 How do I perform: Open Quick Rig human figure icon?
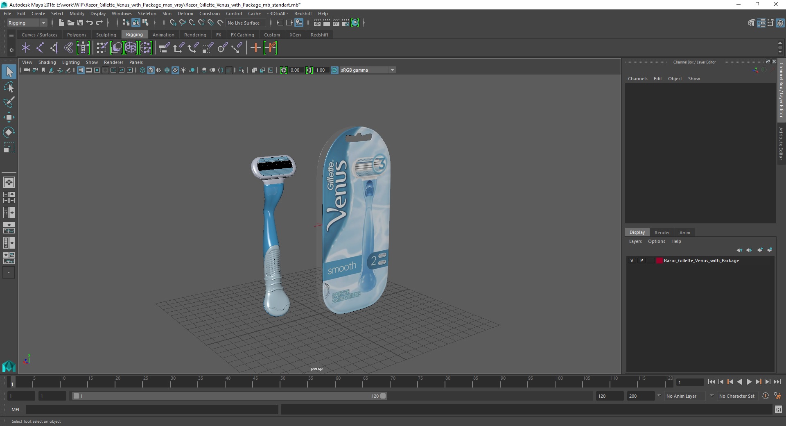point(83,48)
